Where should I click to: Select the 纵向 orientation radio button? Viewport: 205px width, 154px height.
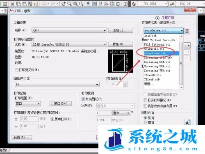[145, 118]
